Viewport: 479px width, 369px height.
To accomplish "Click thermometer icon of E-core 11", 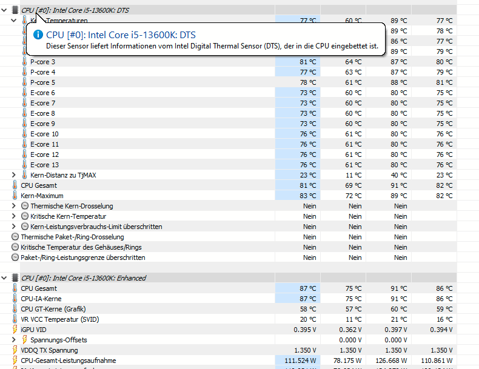I will pos(24,144).
